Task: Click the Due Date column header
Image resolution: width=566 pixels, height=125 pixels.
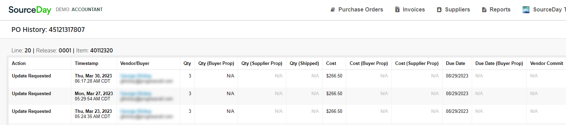Action: pos(455,63)
